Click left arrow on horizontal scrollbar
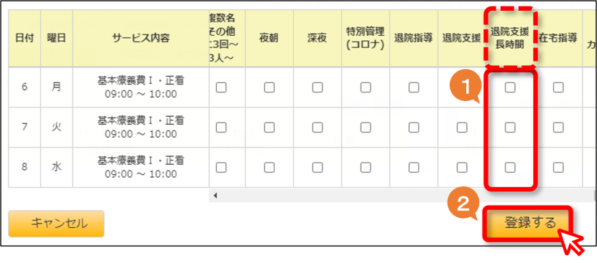 point(215,196)
